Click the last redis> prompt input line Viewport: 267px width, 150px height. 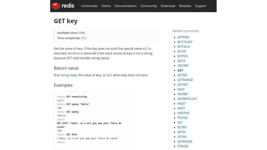click(78, 142)
